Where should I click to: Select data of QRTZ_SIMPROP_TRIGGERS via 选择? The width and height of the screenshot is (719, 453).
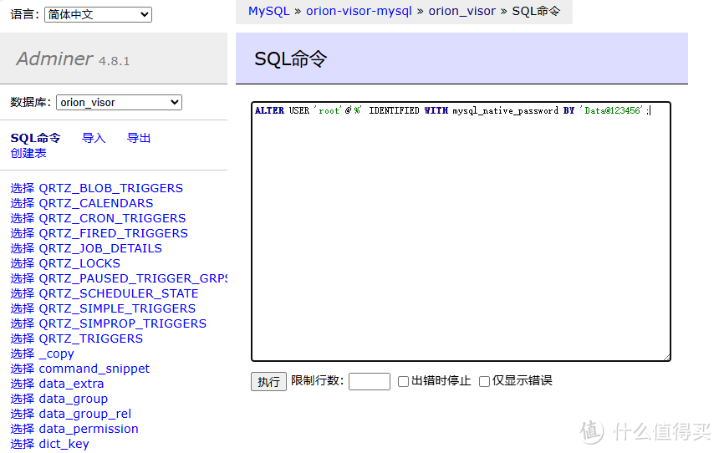23,324
